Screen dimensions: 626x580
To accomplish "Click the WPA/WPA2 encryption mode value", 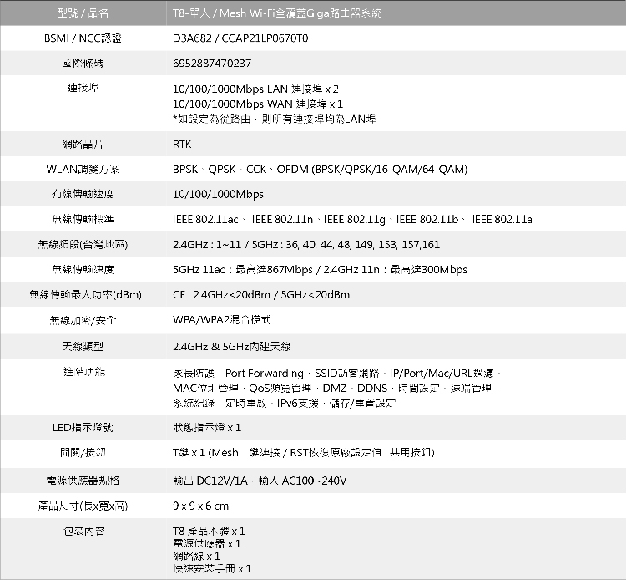I will point(221,320).
